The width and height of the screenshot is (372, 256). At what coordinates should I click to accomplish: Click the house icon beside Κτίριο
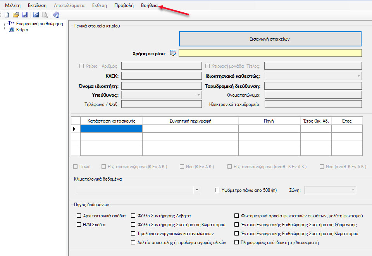(x=12, y=30)
